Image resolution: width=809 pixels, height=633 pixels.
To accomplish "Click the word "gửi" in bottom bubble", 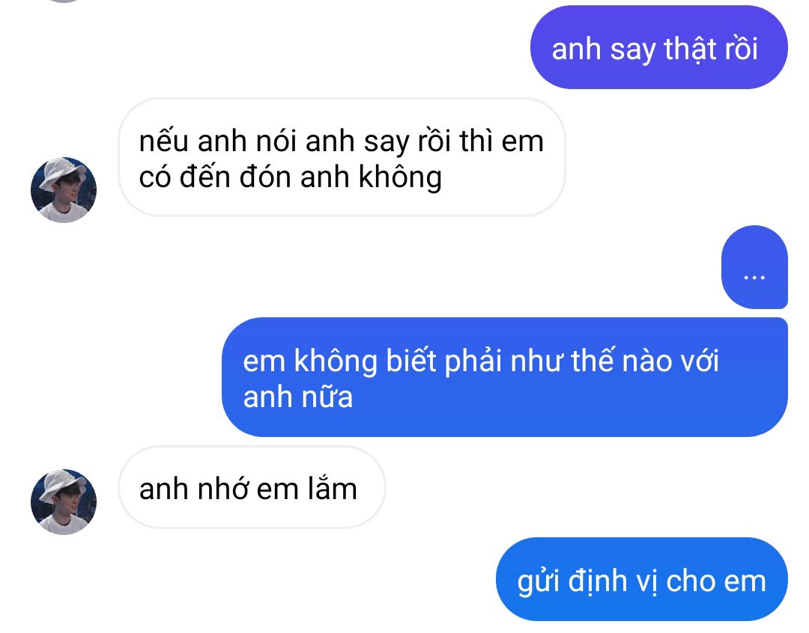I will coord(539,582).
